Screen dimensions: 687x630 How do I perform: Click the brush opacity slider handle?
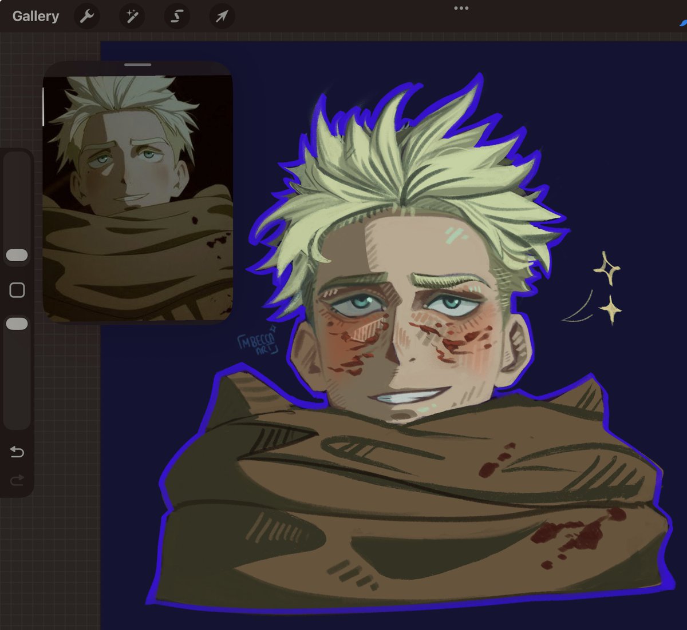coord(17,324)
